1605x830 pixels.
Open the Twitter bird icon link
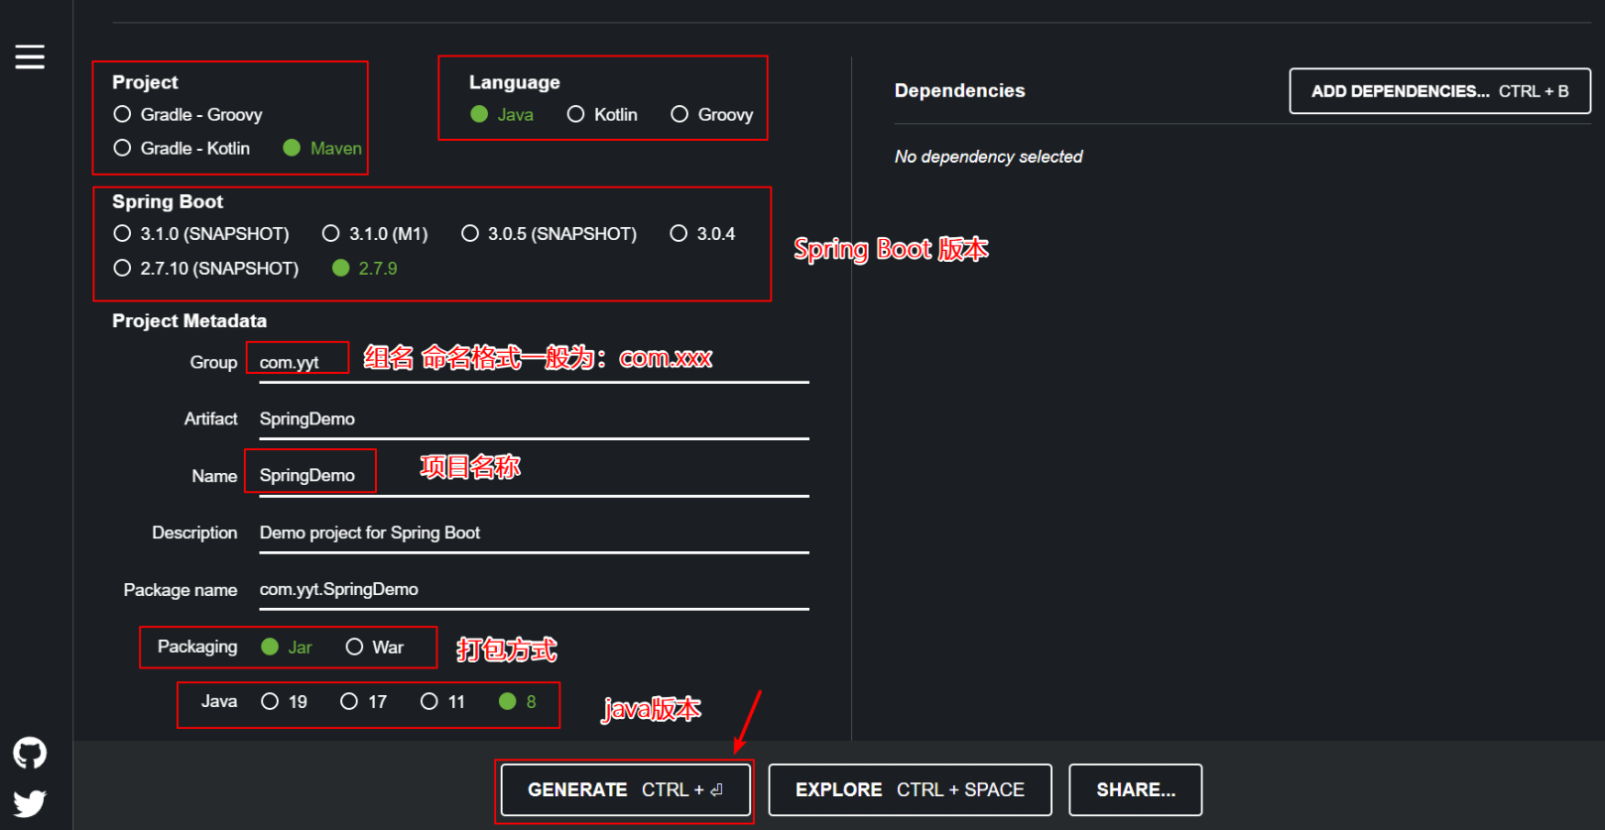[30, 802]
